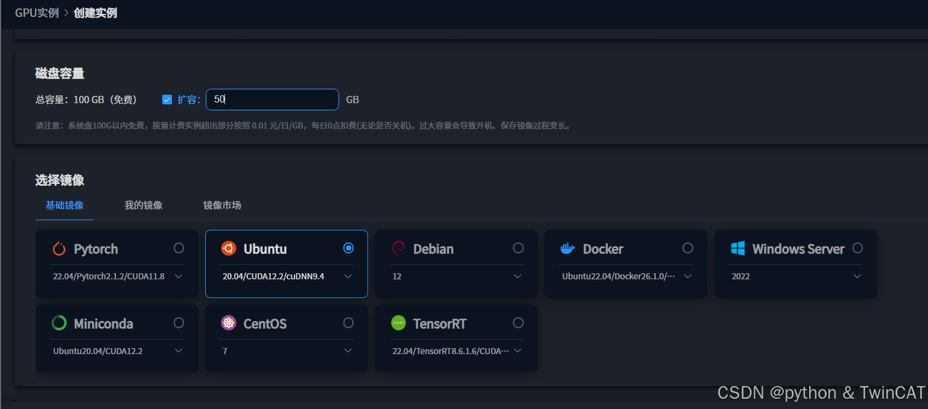The image size is (928, 409).
Task: Click the 磁盘容量 section heading
Action: pos(60,74)
